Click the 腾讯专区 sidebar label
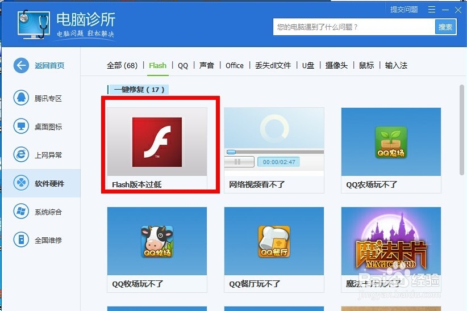 (x=48, y=98)
